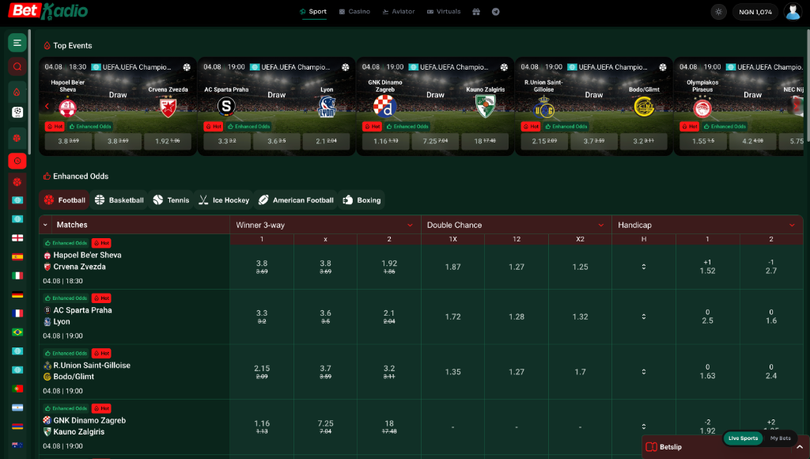Image resolution: width=810 pixels, height=459 pixels.
Task: Click the ball icon on AC Sparta Praha card
Action: (x=345, y=67)
